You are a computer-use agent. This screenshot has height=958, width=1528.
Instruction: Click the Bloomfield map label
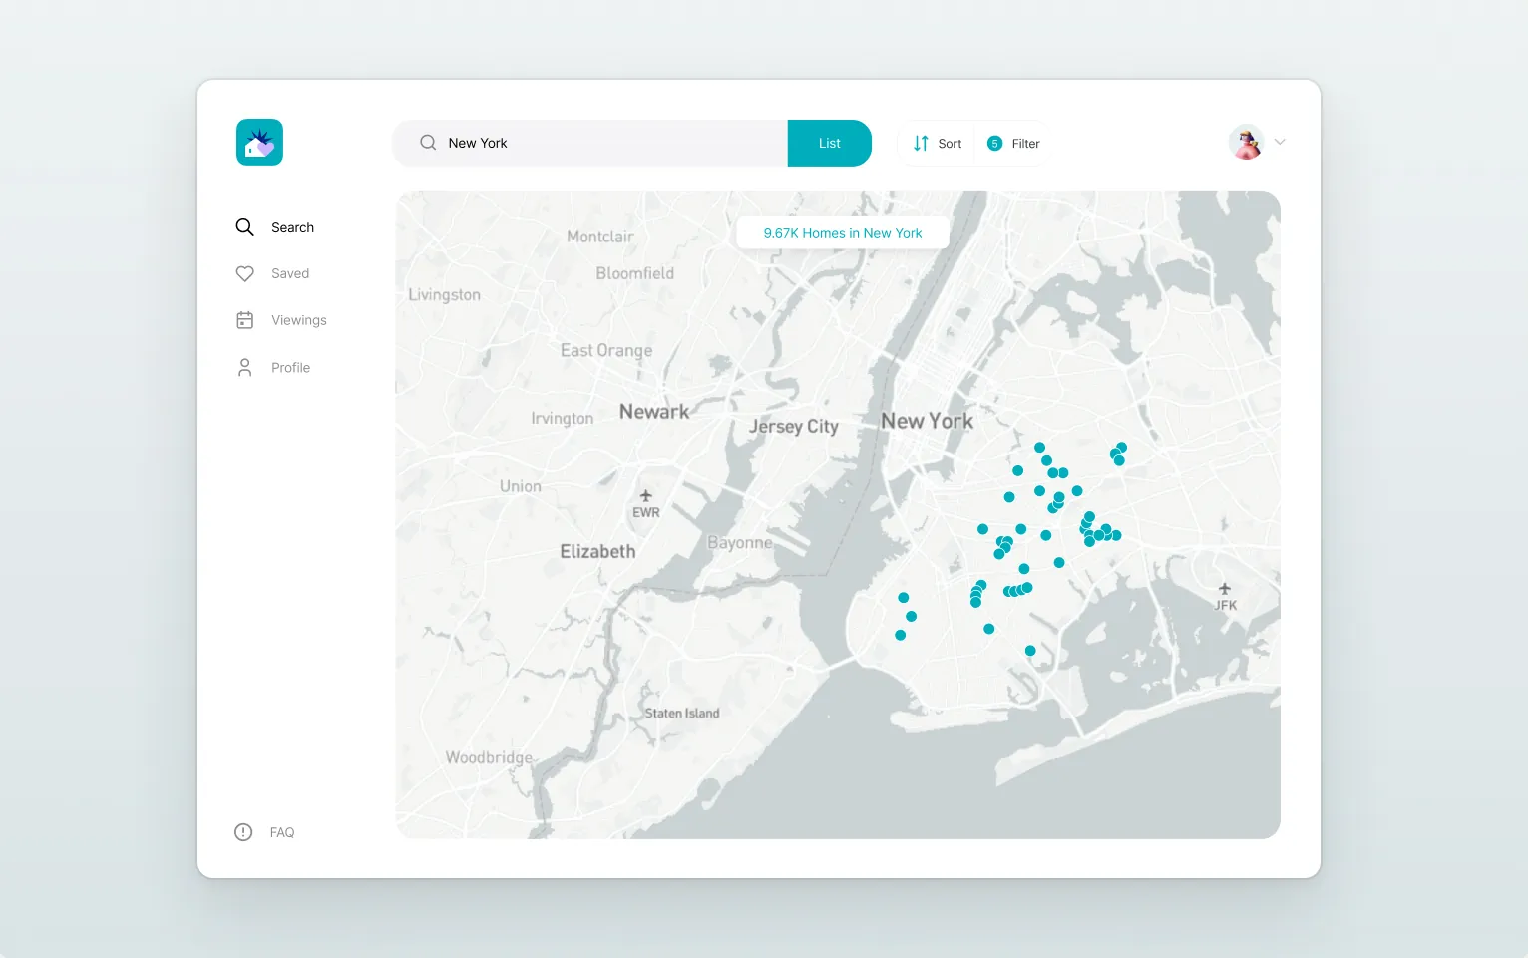tap(635, 273)
